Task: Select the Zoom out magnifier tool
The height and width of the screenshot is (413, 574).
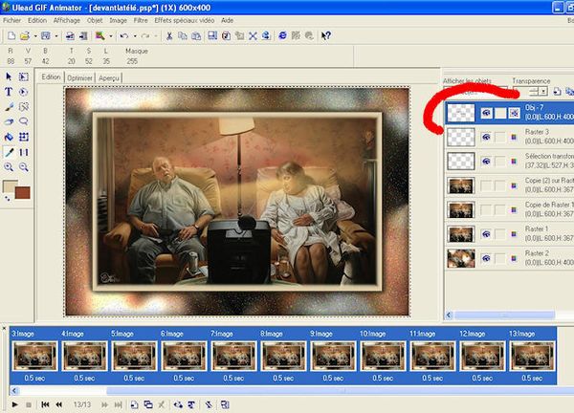Action: pos(24,167)
